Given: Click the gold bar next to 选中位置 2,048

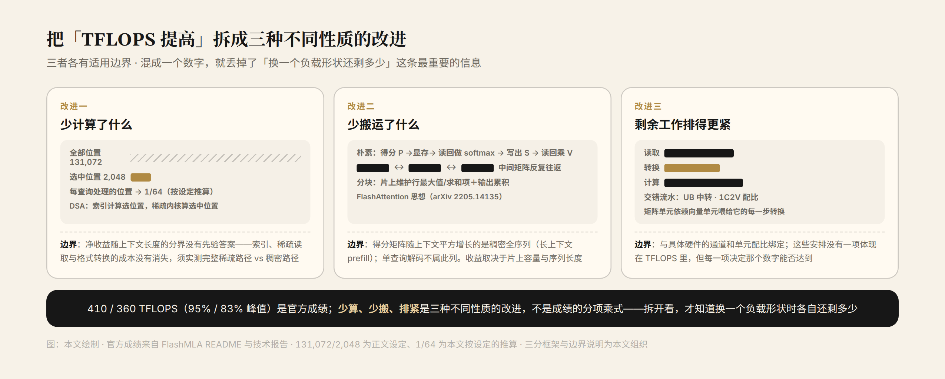Looking at the screenshot, I should (141, 177).
